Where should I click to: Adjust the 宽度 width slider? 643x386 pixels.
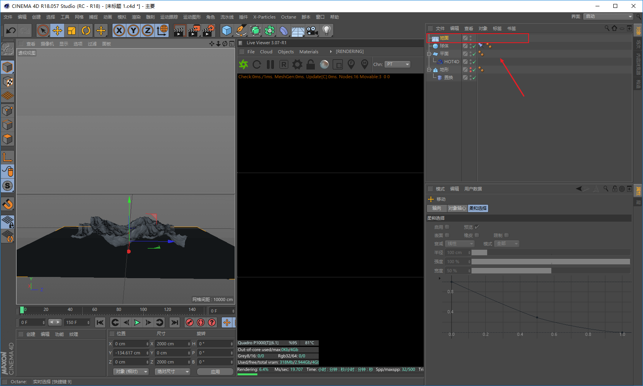point(551,271)
